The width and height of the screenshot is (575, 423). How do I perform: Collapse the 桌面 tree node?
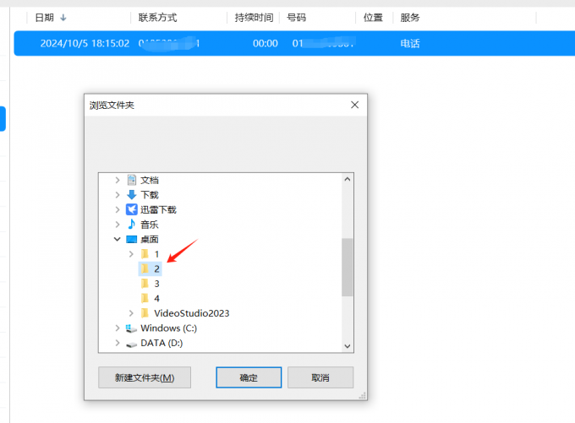[117, 239]
